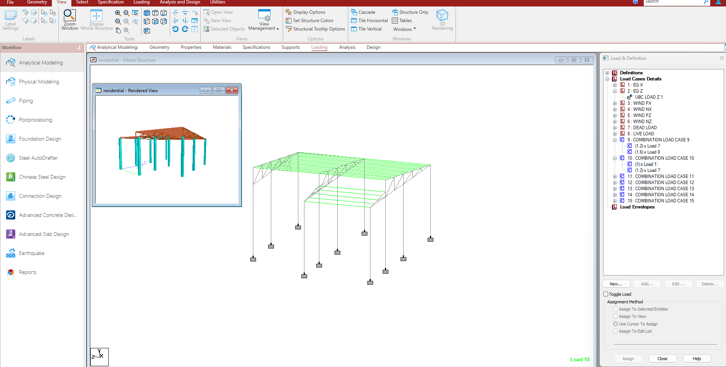Select Assign To View radio button
Viewport: 726px width, 367px height.
[x=615, y=316]
